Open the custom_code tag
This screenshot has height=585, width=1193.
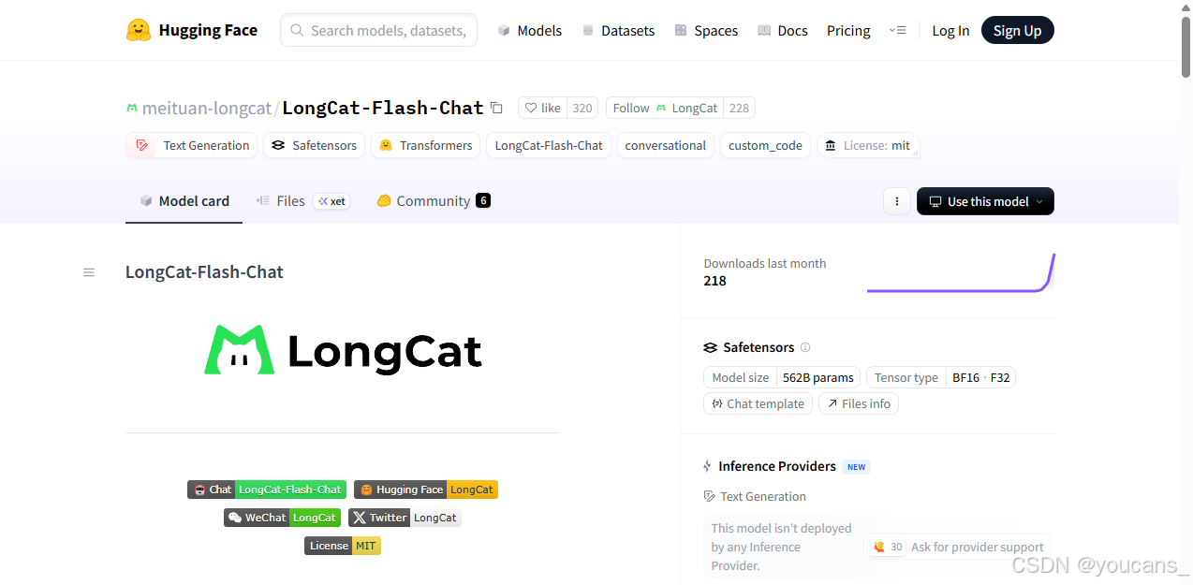(765, 145)
